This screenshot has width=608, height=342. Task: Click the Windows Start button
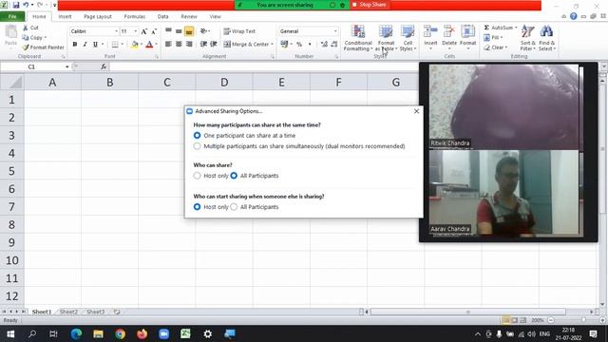[10, 333]
